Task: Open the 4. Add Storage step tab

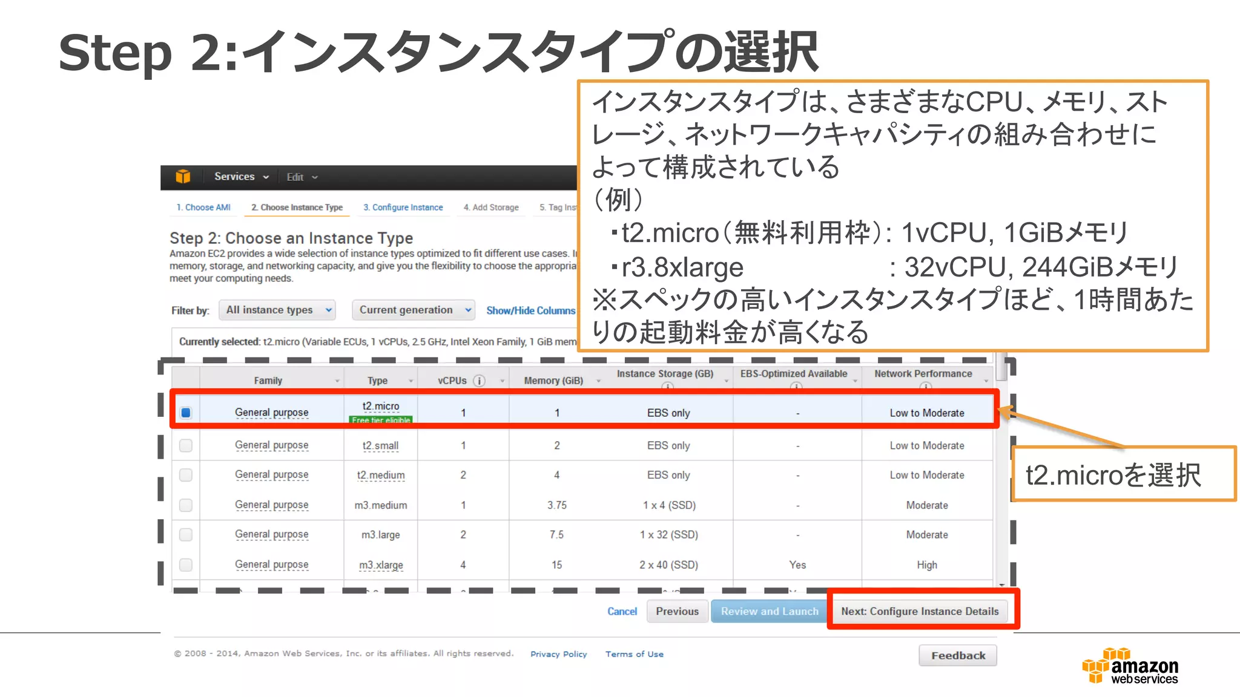Action: tap(491, 208)
